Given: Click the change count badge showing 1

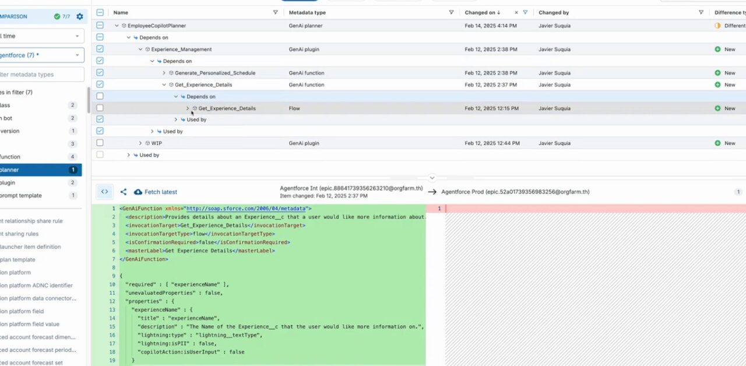Looking at the screenshot, I should click(x=738, y=192).
